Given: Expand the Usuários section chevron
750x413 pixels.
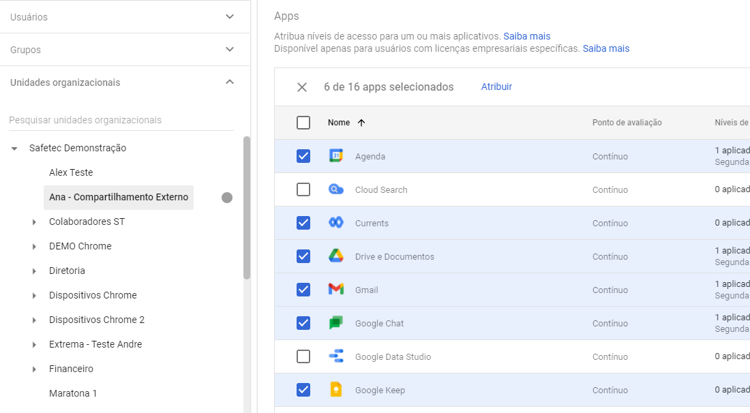Looking at the screenshot, I should pyautogui.click(x=230, y=16).
